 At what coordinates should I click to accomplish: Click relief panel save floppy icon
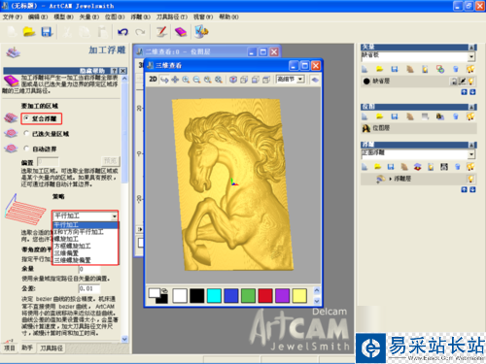(x=391, y=167)
